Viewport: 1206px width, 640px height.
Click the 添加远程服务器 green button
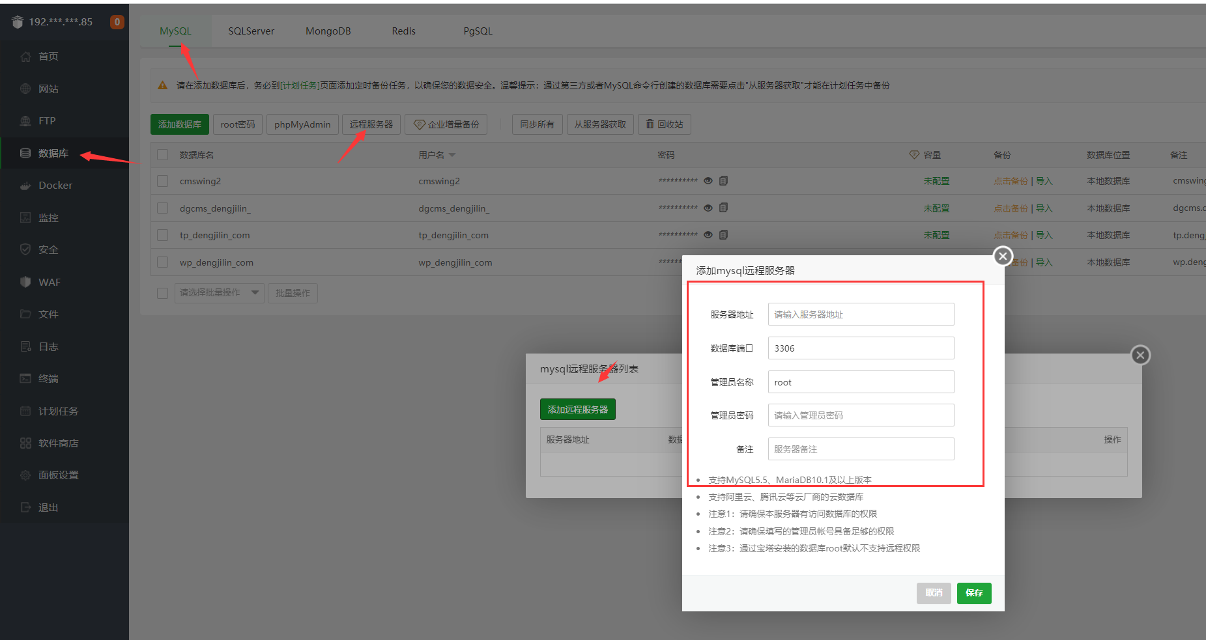(578, 410)
